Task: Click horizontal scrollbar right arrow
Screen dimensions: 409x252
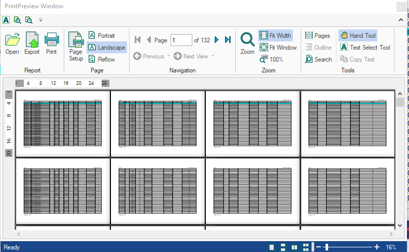Action: (x=391, y=234)
